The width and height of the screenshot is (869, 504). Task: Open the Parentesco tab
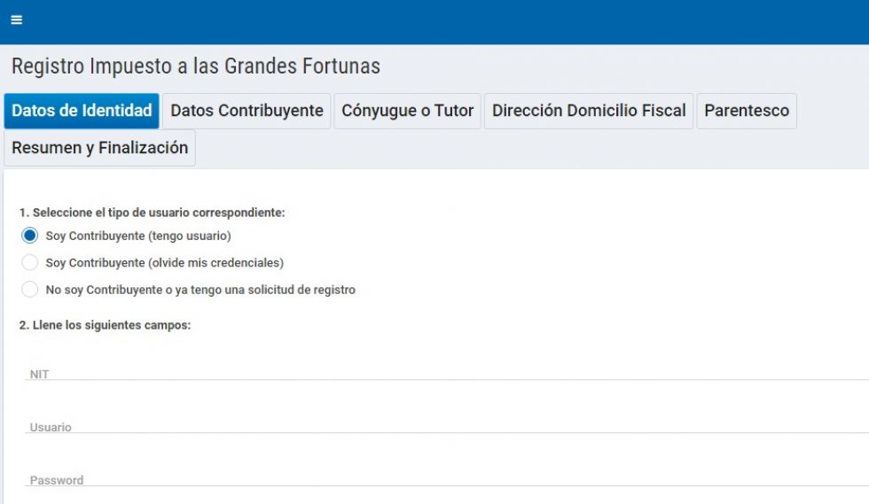[746, 111]
